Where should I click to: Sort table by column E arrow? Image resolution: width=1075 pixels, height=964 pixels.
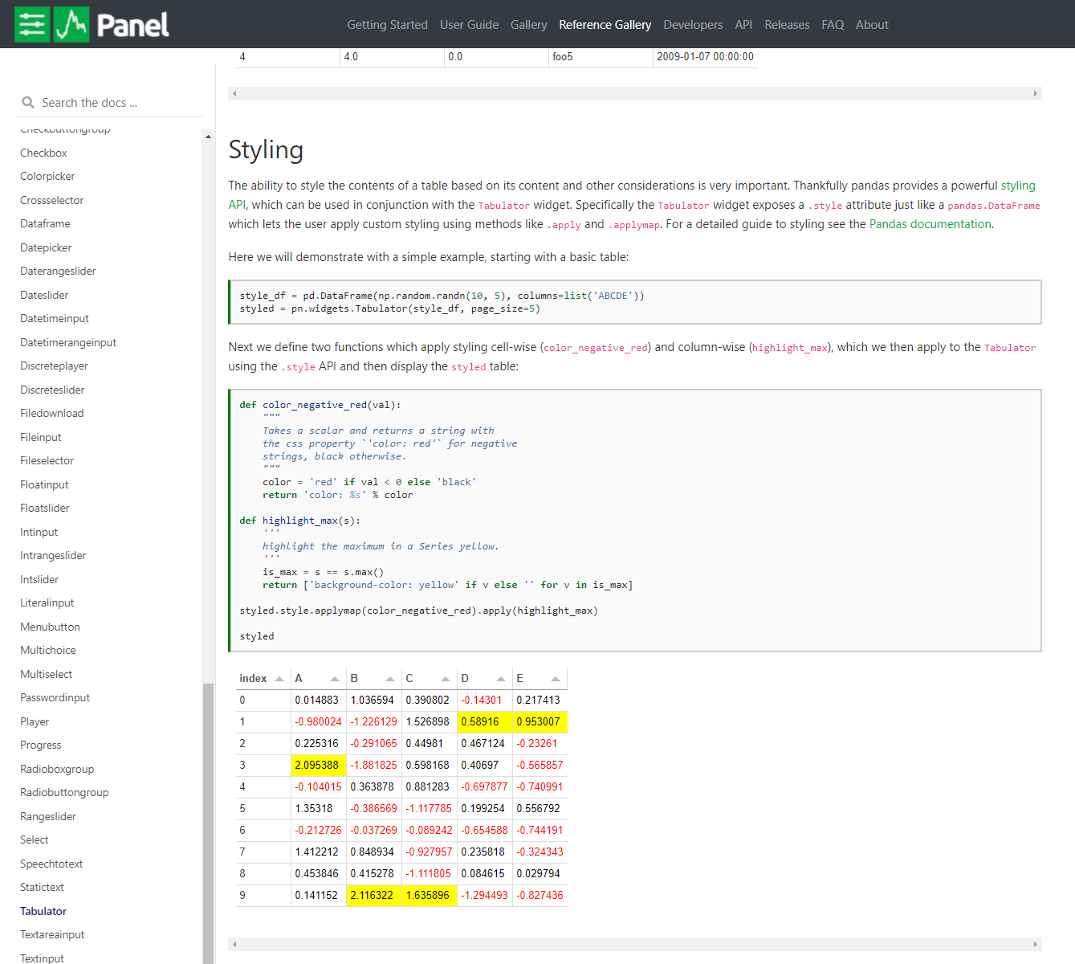556,679
